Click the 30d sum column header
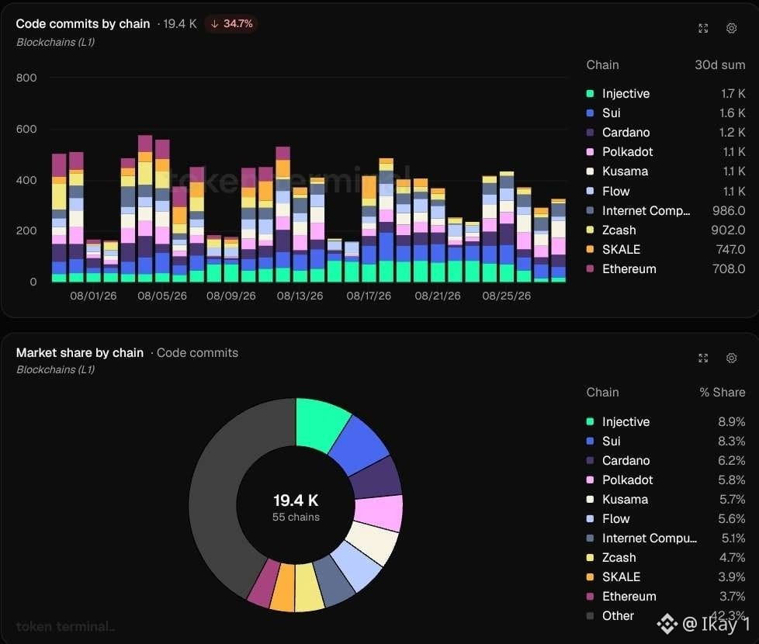The height and width of the screenshot is (644, 759). click(719, 65)
